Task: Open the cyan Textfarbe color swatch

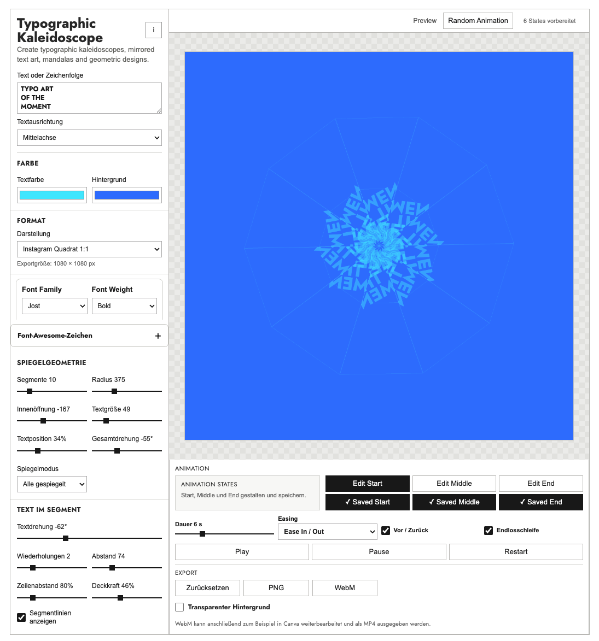Action: tap(52, 195)
